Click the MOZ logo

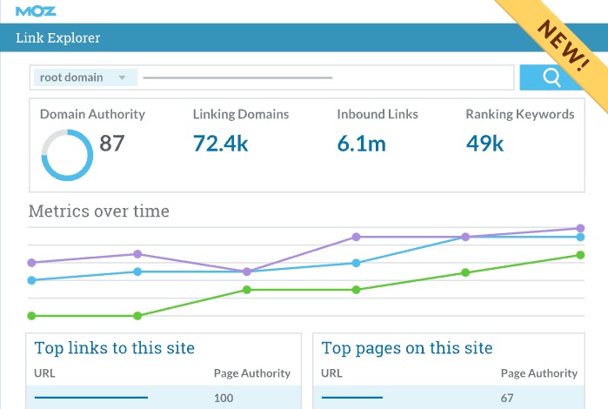[x=35, y=10]
